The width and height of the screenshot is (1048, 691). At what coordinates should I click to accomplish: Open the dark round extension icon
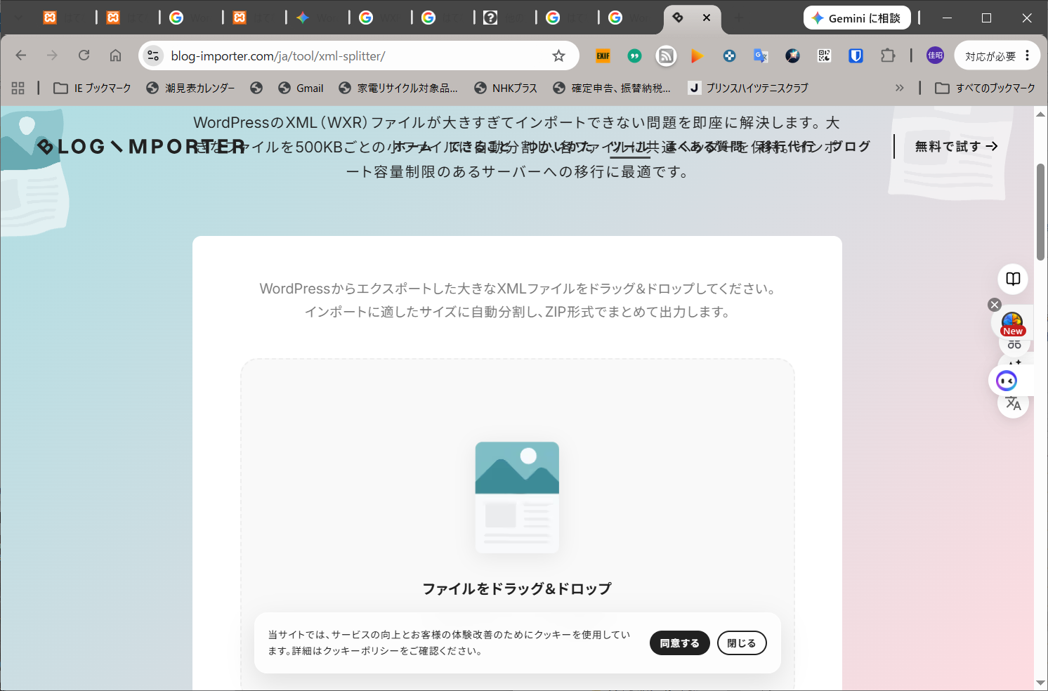tap(792, 55)
